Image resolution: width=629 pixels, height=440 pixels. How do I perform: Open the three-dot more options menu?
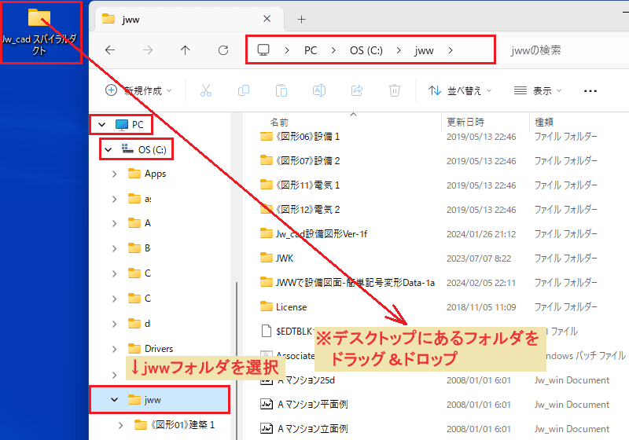click(590, 91)
